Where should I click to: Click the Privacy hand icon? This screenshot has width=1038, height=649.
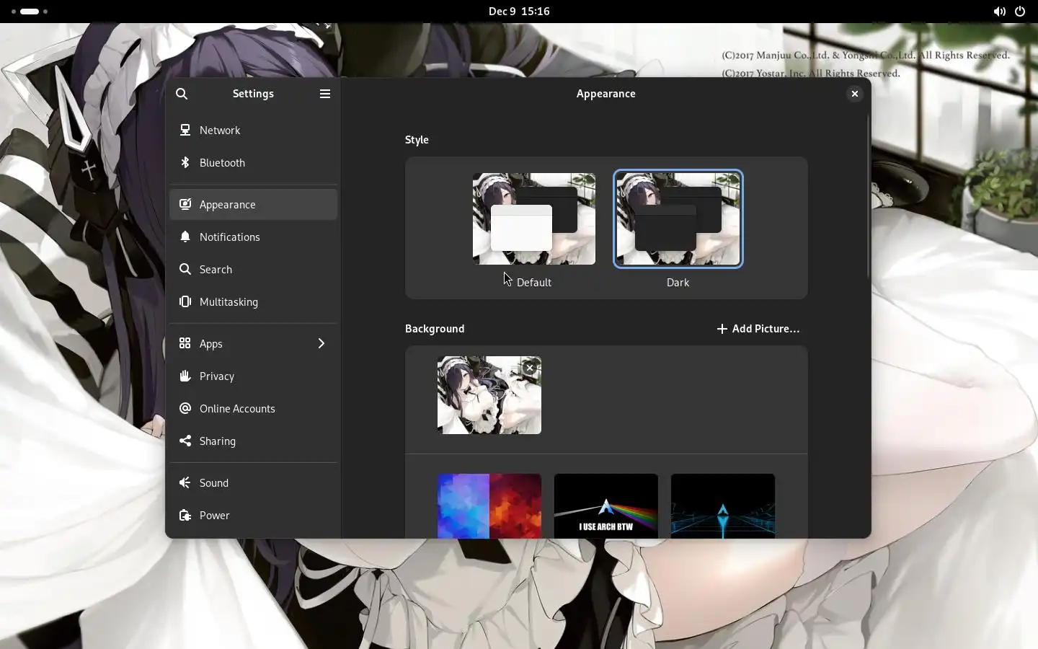point(185,376)
